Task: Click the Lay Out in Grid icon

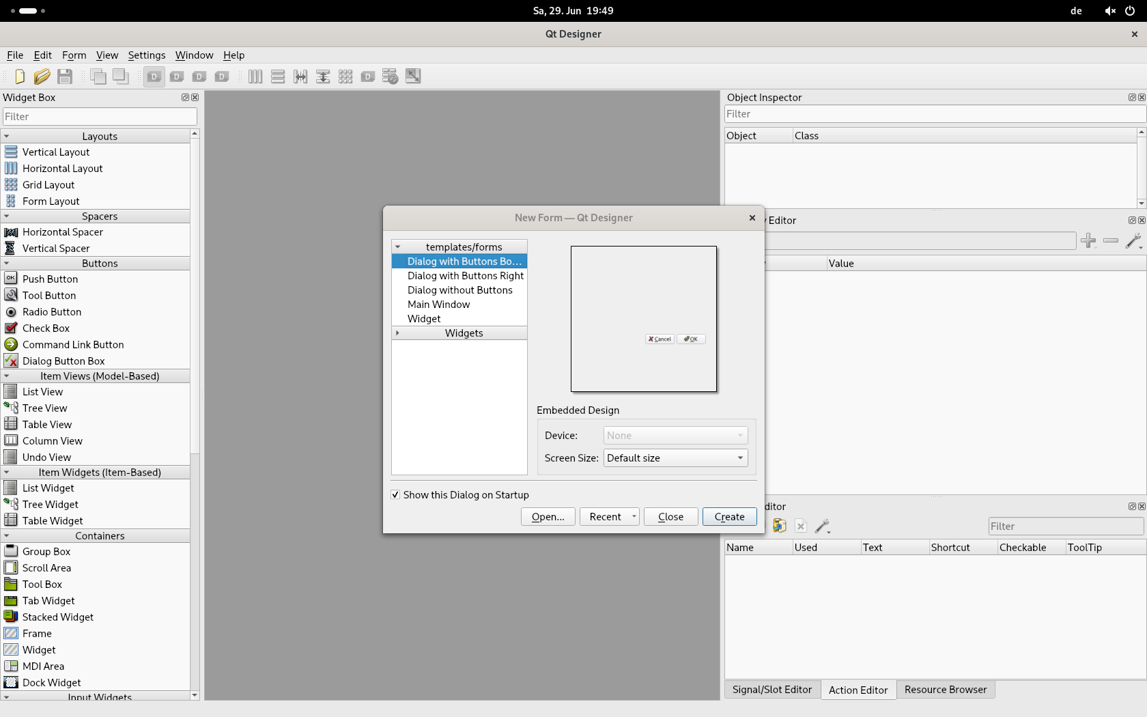Action: click(345, 76)
